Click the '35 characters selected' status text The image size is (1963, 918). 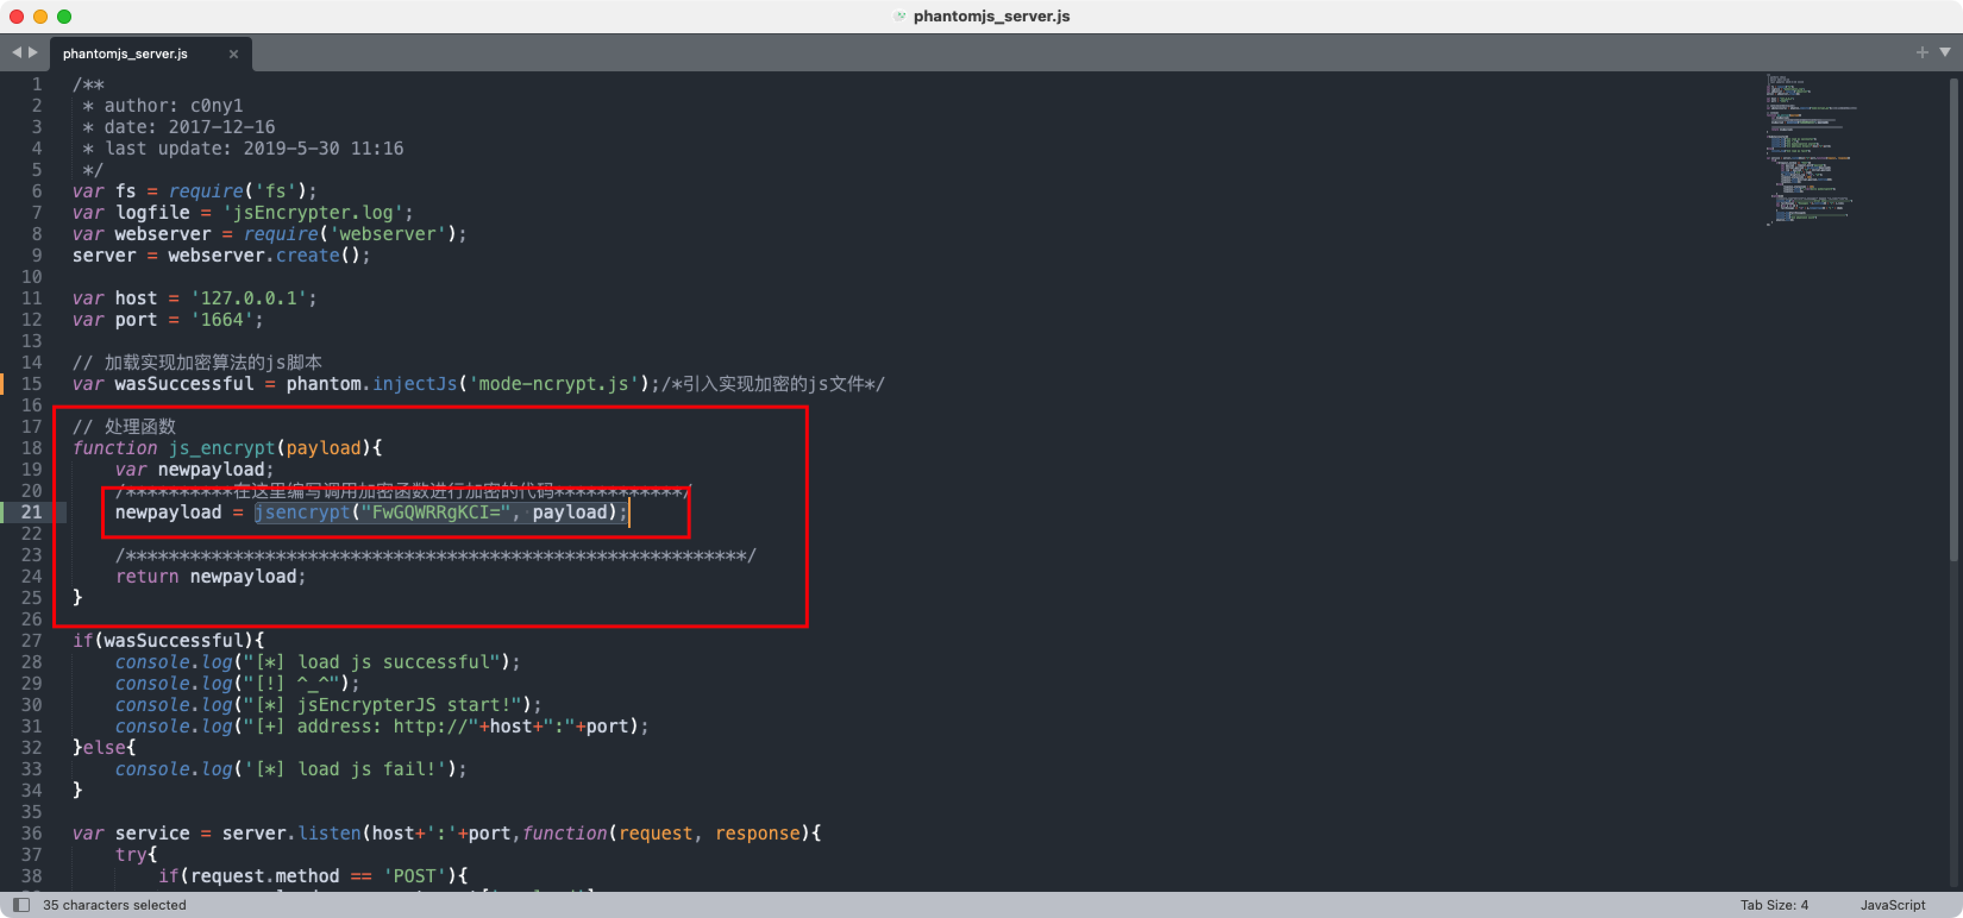point(114,904)
